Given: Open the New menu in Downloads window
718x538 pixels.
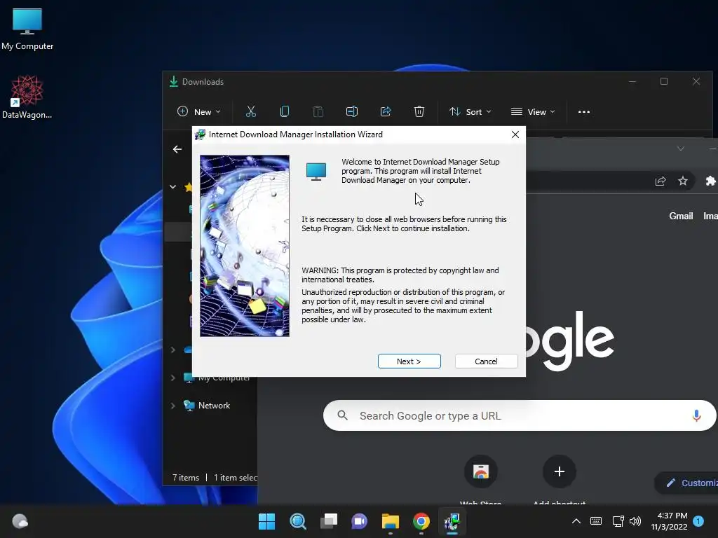Looking at the screenshot, I should pyautogui.click(x=198, y=111).
